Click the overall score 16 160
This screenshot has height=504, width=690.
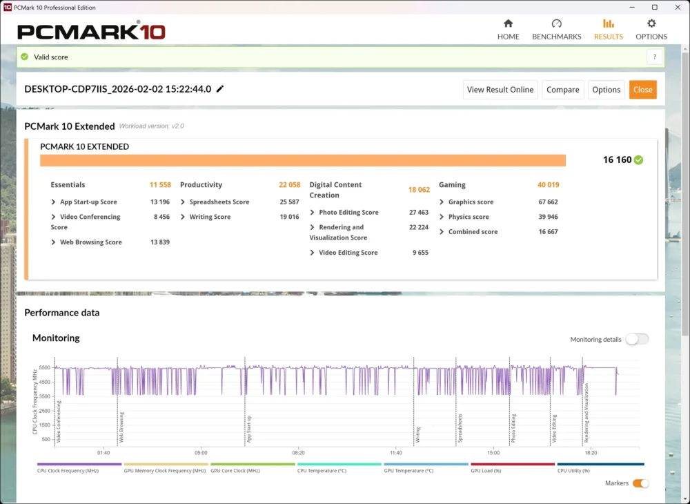[617, 159]
